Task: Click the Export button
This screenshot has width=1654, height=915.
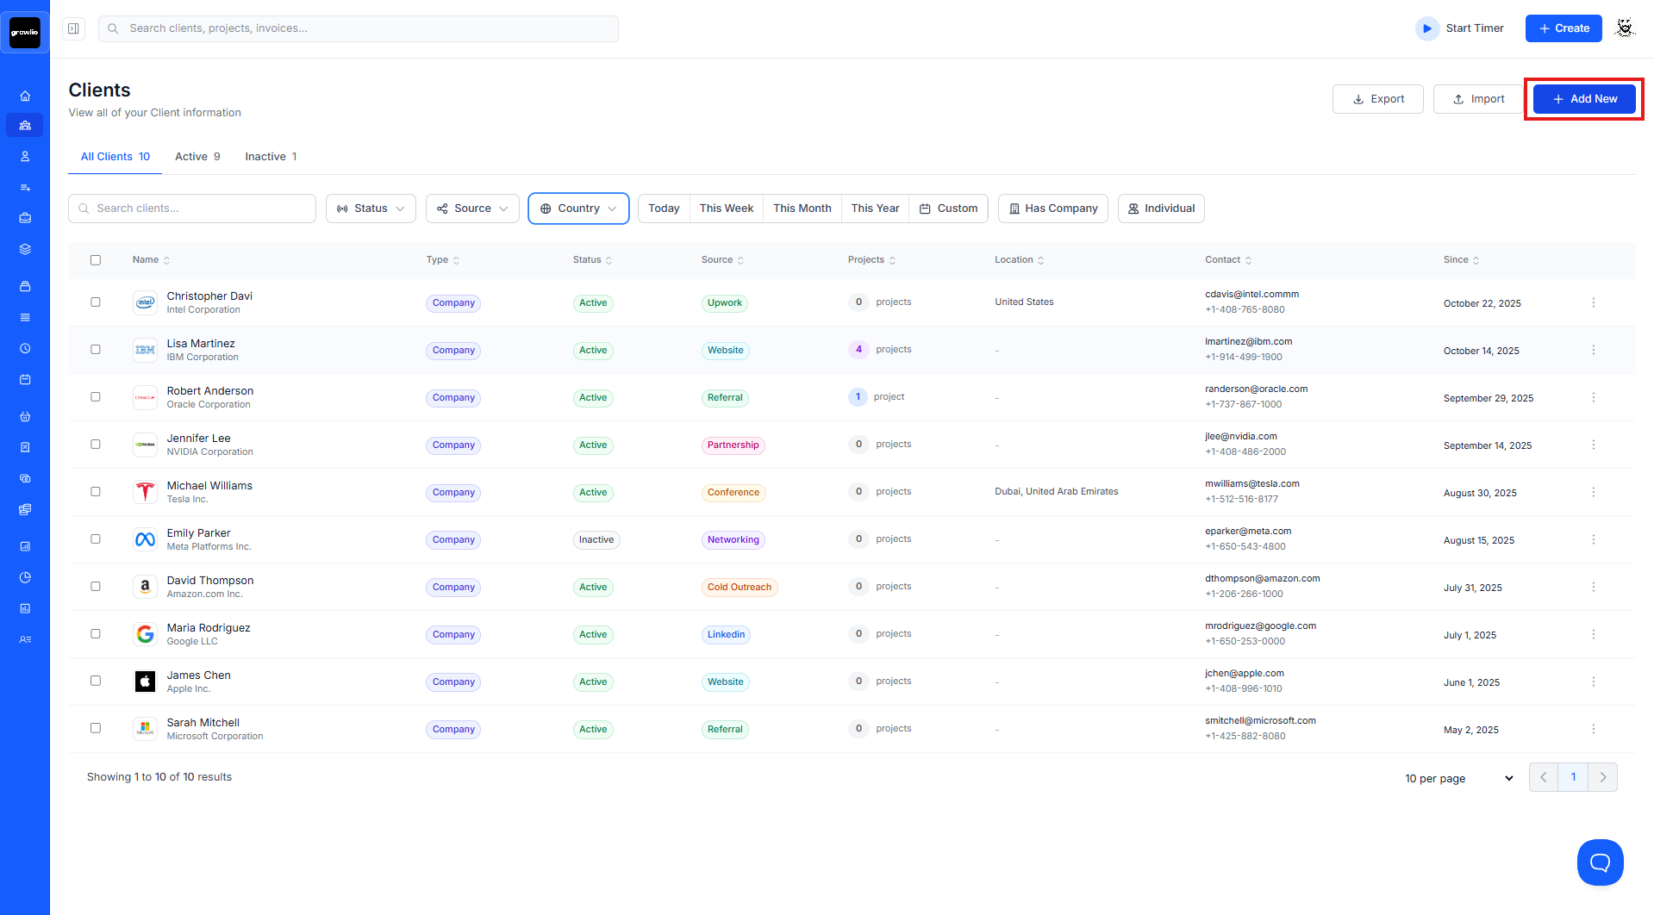Action: pos(1377,99)
